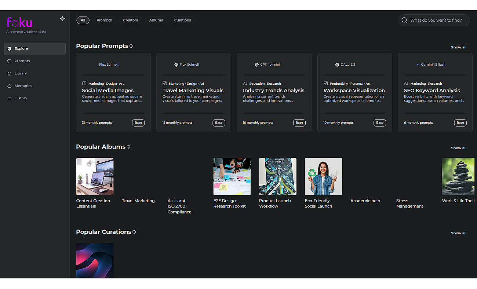
Task: Open the SEO Keyword Analysis prompt title
Action: click(432, 91)
